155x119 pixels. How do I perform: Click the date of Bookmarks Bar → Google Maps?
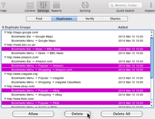point(131,37)
